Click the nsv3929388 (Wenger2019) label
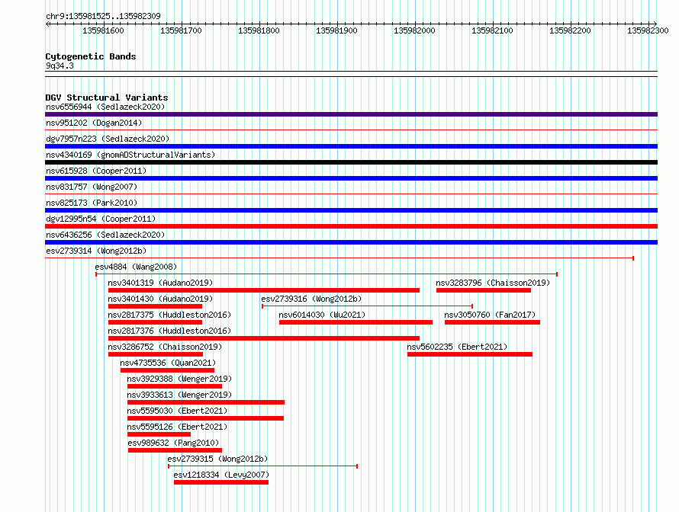Screen dimensions: 679x512 tap(179, 379)
